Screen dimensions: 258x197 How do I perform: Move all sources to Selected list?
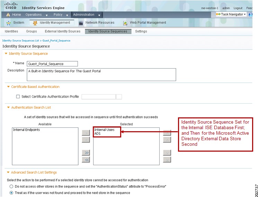(x=86, y=153)
